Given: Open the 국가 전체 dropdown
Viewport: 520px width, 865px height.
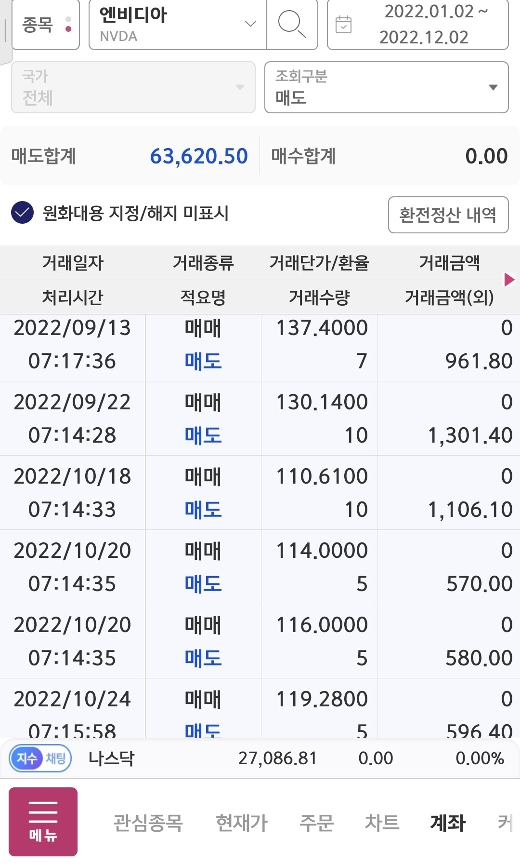Looking at the screenshot, I should [133, 87].
